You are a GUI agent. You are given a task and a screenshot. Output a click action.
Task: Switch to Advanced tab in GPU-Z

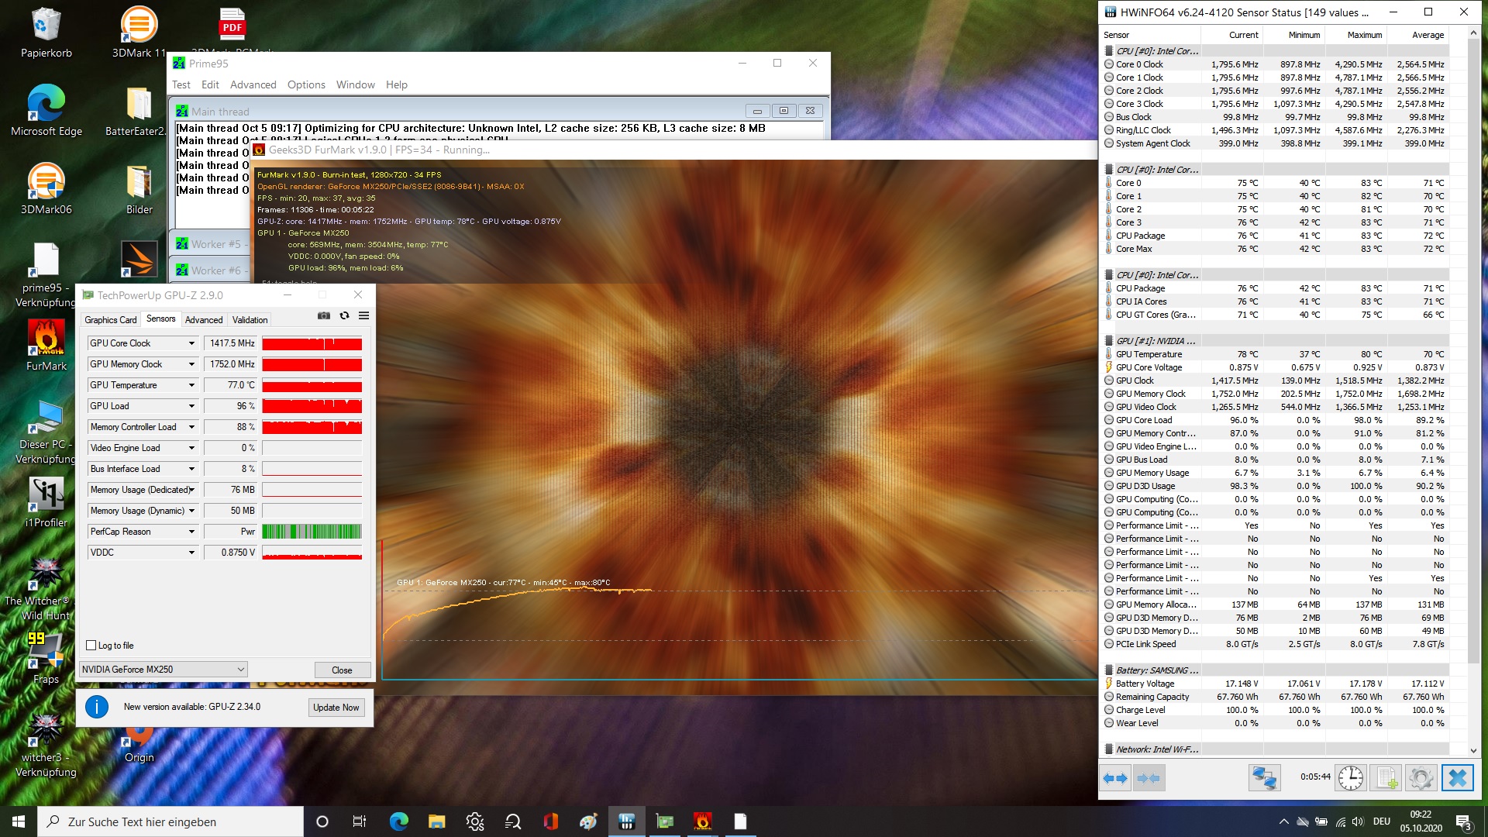(204, 320)
